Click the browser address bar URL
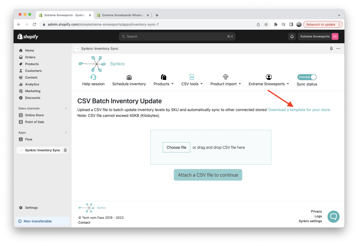This screenshot has height=245, width=358. coord(103,24)
